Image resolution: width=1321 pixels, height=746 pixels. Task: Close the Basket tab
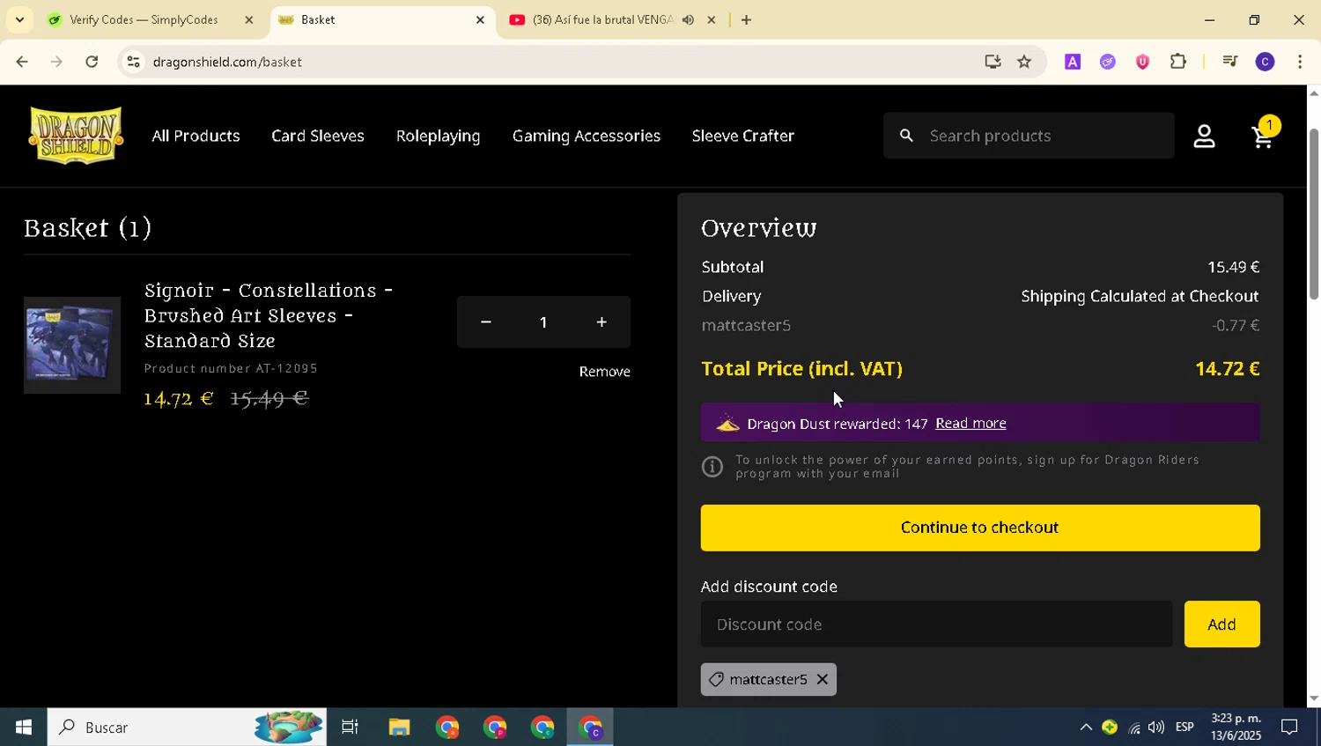coord(480,19)
